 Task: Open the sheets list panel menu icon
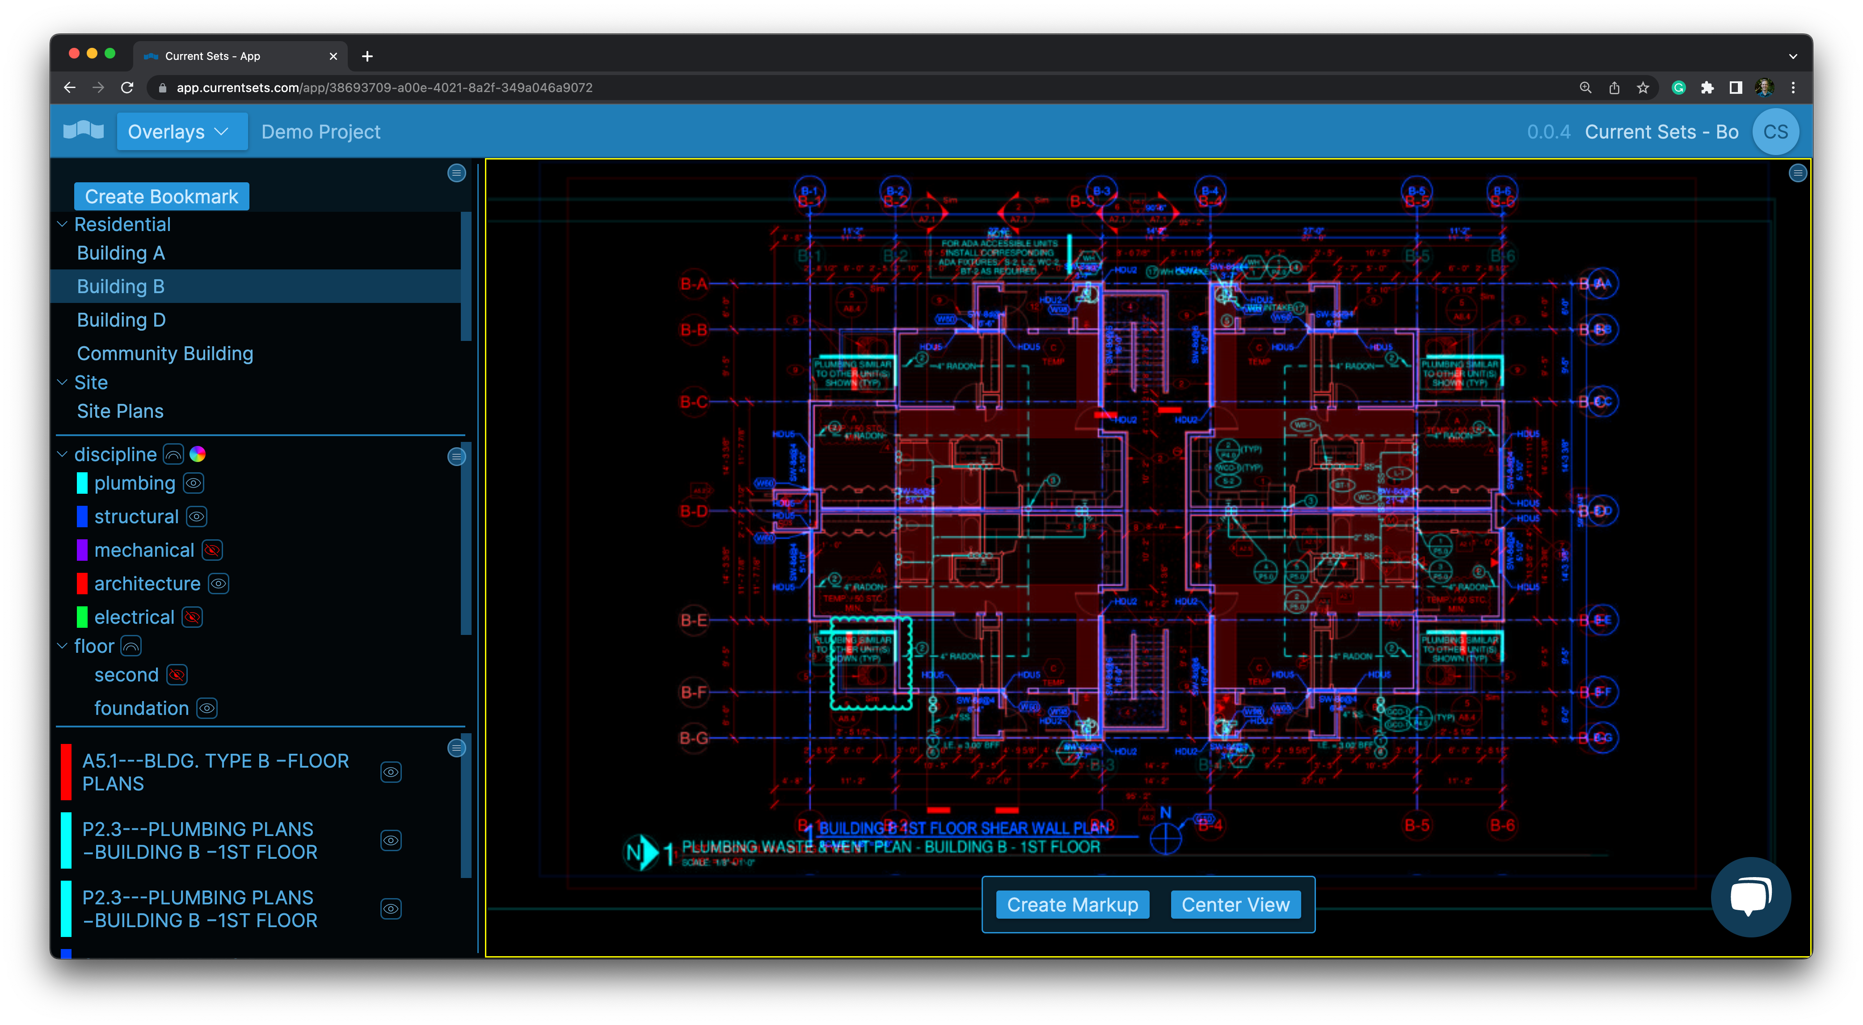point(456,748)
